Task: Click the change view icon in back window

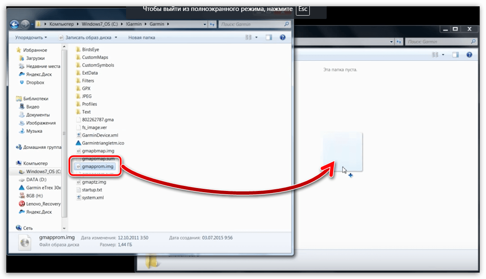Action: click(435, 55)
